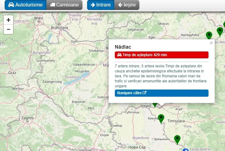
Task: Click the Сомбор city label
Action: point(116,125)
